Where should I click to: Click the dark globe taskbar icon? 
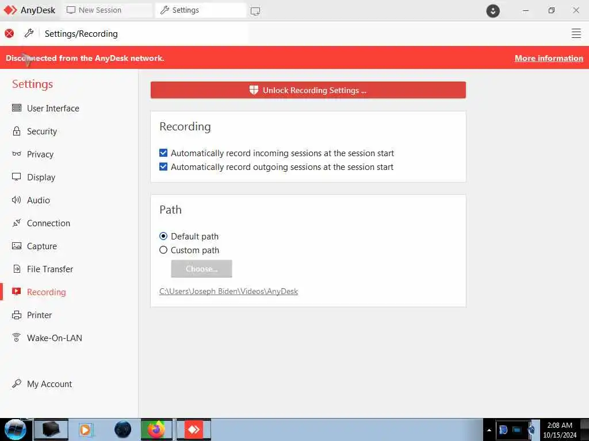click(x=123, y=430)
